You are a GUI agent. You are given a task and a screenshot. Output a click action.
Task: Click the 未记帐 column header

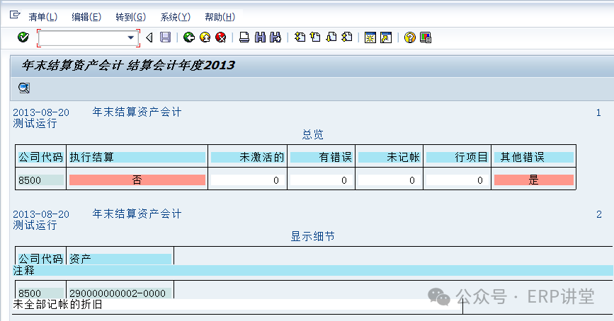pyautogui.click(x=390, y=157)
